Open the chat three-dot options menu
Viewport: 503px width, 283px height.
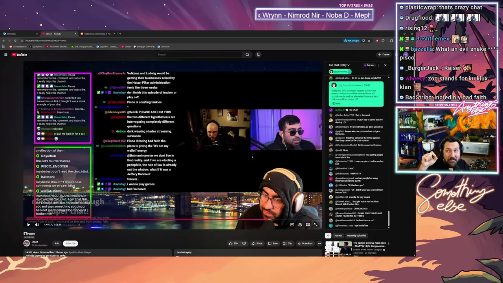tap(379, 65)
